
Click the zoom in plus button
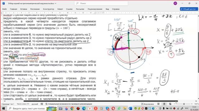(192, 104)
